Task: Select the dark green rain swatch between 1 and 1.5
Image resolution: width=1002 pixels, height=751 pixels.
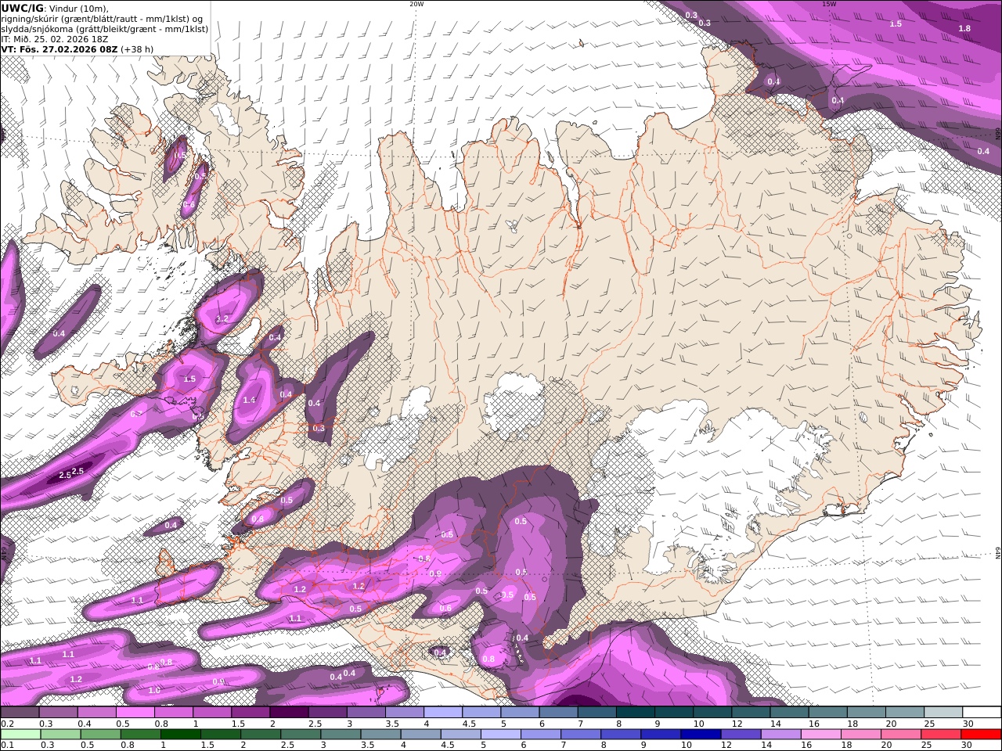Action: [x=181, y=735]
